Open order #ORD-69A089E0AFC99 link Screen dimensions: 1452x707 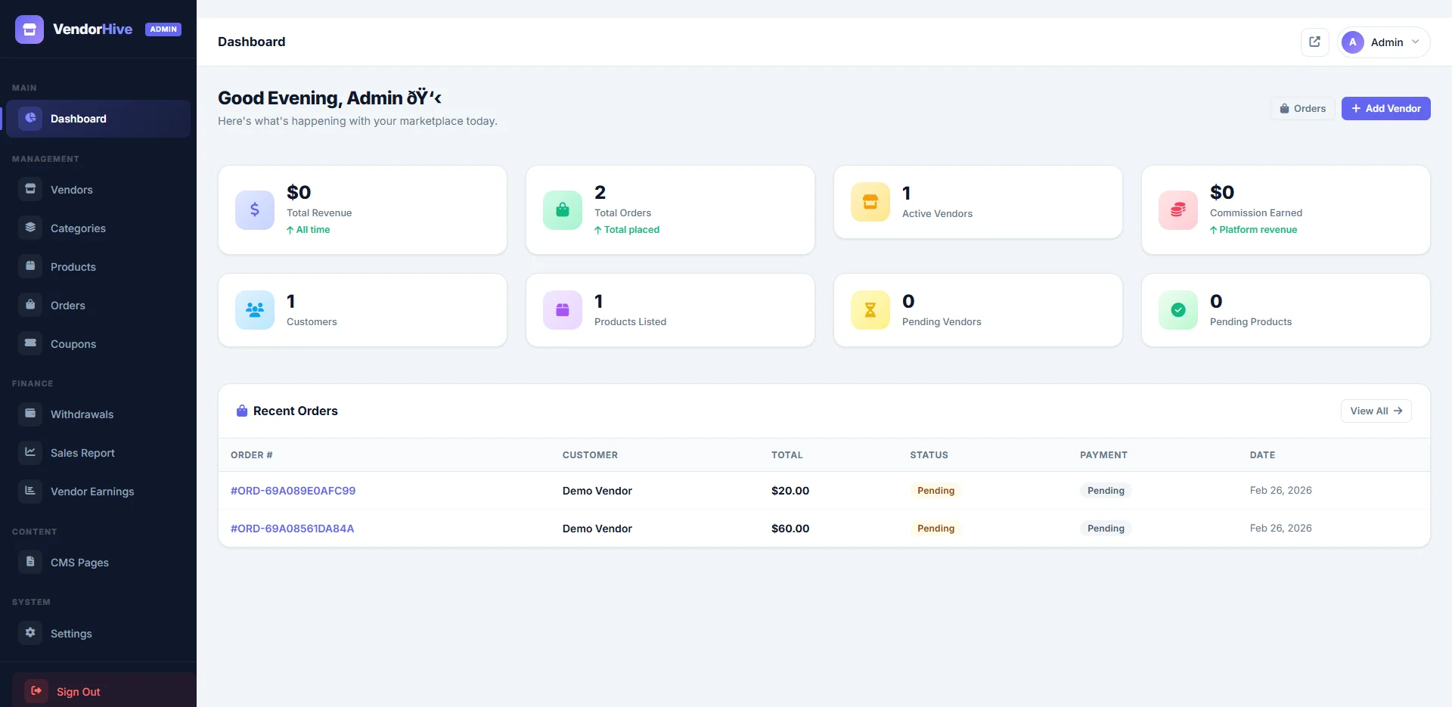(x=293, y=490)
